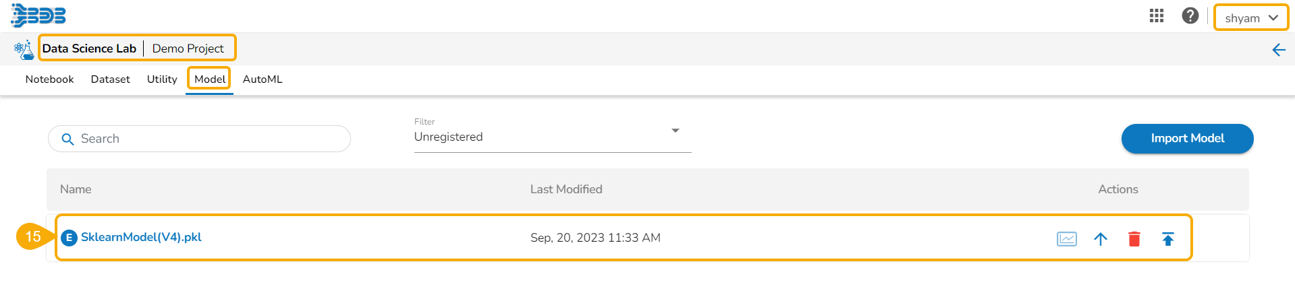Delete the SklearnModel(V4).pkl model
This screenshot has width=1295, height=305.
(x=1134, y=239)
